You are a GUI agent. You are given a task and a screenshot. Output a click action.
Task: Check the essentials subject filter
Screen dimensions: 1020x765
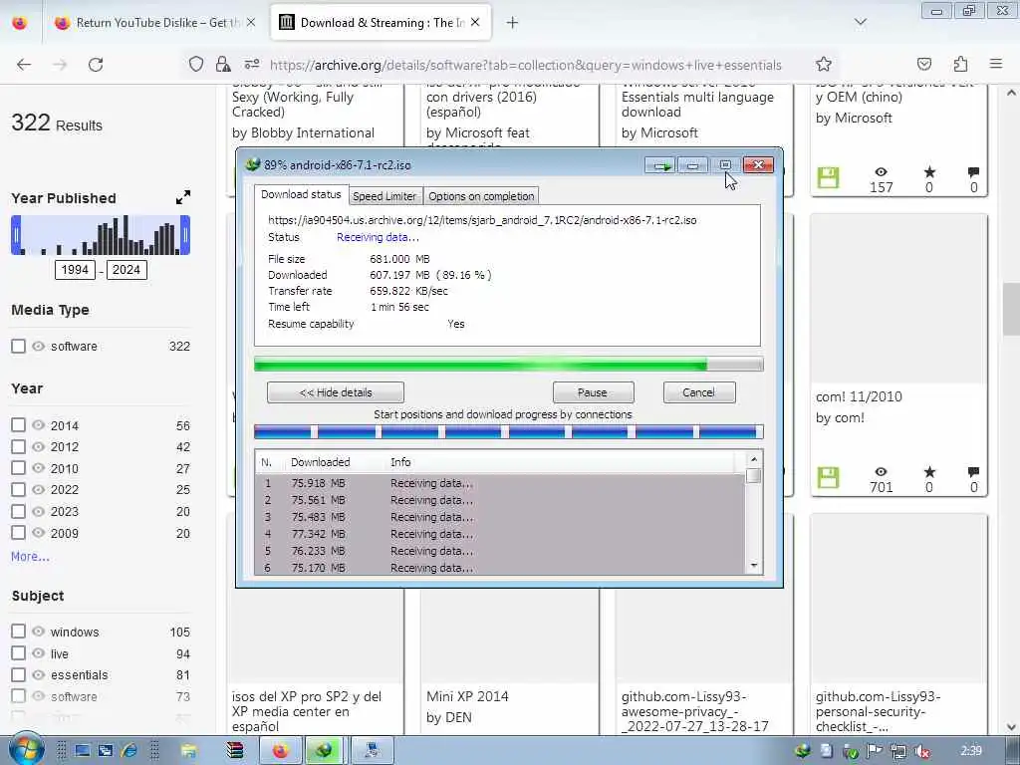[x=18, y=674]
